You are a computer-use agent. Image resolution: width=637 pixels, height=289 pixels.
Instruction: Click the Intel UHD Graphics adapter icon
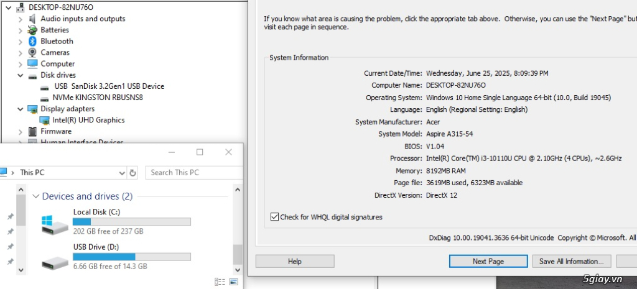tap(44, 120)
